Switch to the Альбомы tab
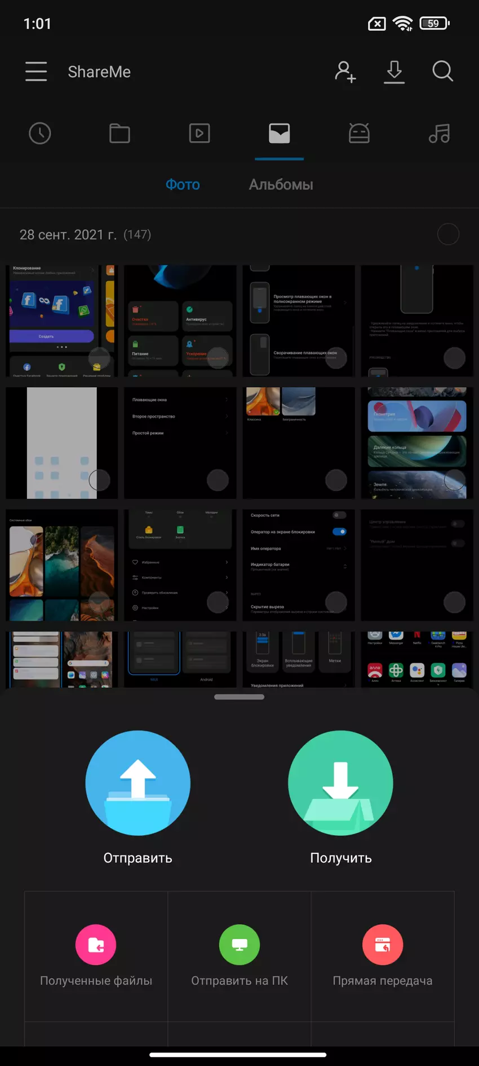 281,185
